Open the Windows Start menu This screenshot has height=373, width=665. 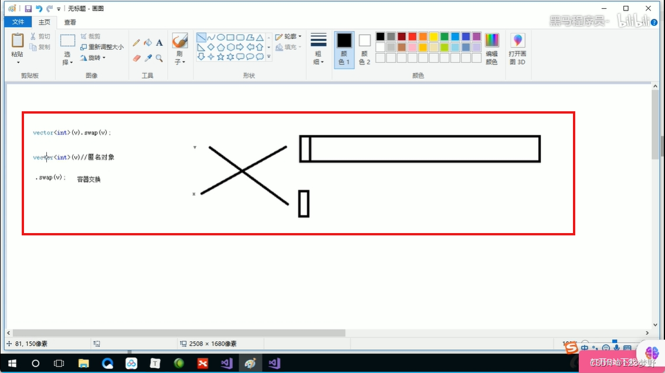12,363
